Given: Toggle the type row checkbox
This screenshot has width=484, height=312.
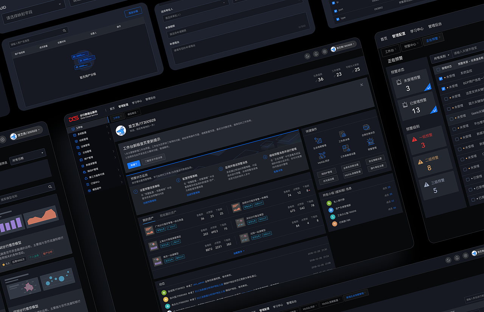Looking at the screenshot, I should (x=338, y=19).
